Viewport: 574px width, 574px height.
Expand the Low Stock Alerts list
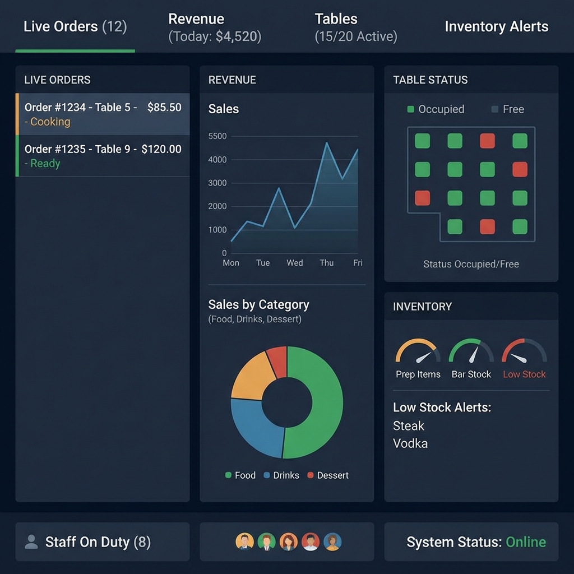coord(442,408)
